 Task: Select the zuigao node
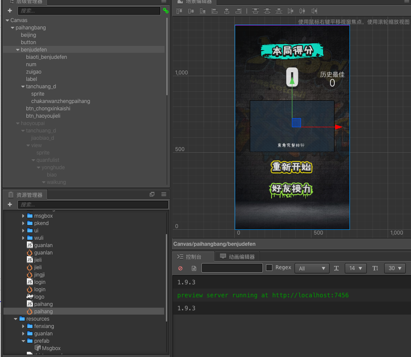[33, 71]
